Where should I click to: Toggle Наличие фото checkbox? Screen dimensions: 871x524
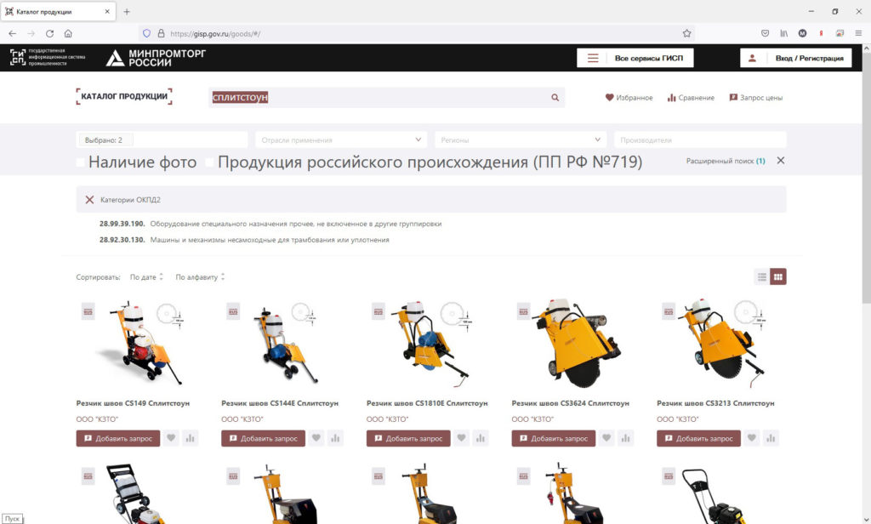pyautogui.click(x=81, y=162)
